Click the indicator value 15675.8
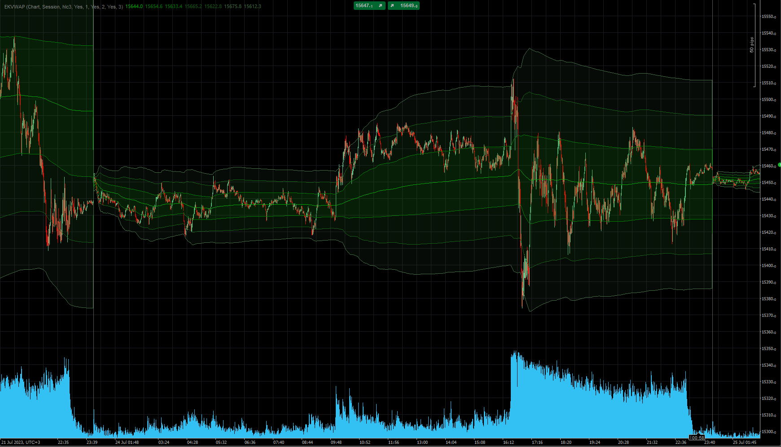Screen dimensions: 781x447 pyautogui.click(x=233, y=7)
